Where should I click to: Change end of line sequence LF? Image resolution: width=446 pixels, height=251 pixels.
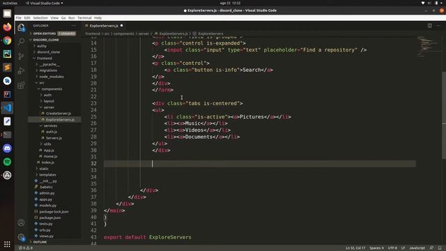click(x=403, y=248)
